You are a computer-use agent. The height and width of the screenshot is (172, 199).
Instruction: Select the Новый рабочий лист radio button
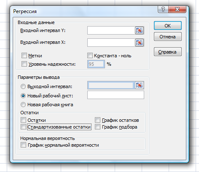(23, 96)
